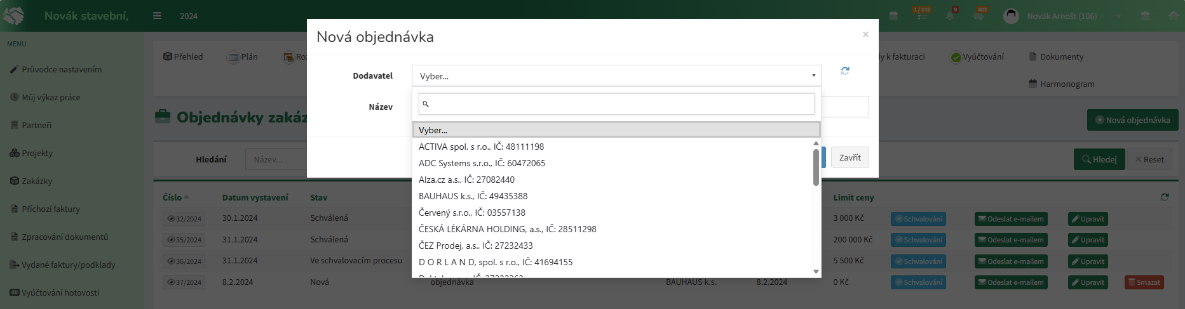Viewport: 1185px width, 309px height.
Task: Close the Nová objednávka dialog with X
Action: pyautogui.click(x=865, y=34)
